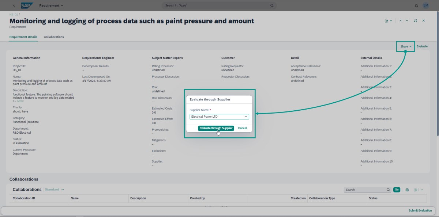Screen dimensions: 439x217
Task: Open the notifications bell
Action: tap(416, 5)
